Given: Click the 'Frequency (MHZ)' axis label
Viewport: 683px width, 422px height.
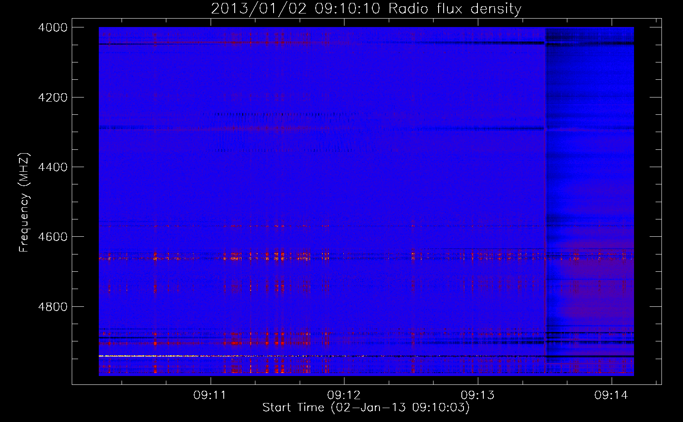Looking at the screenshot, I should coord(24,203).
